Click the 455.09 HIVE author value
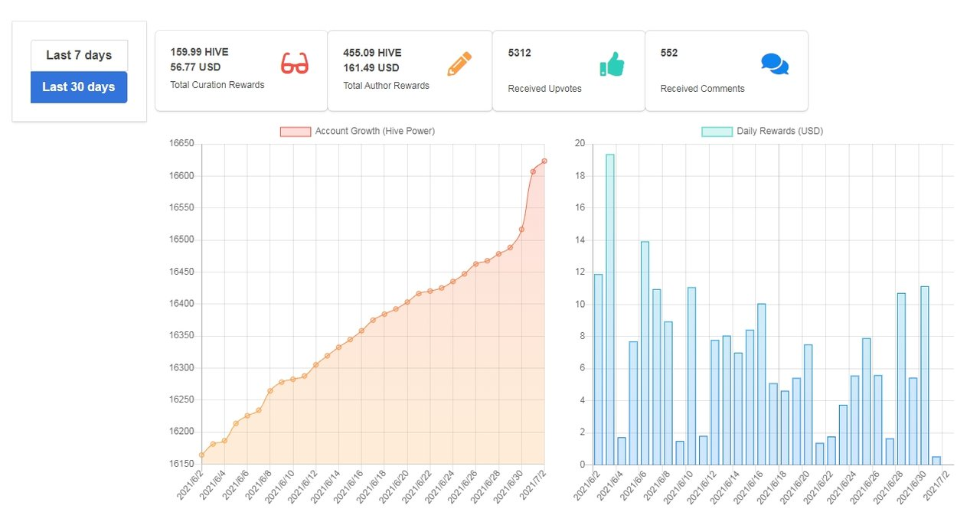Screen dimensions: 980x525 [372, 53]
